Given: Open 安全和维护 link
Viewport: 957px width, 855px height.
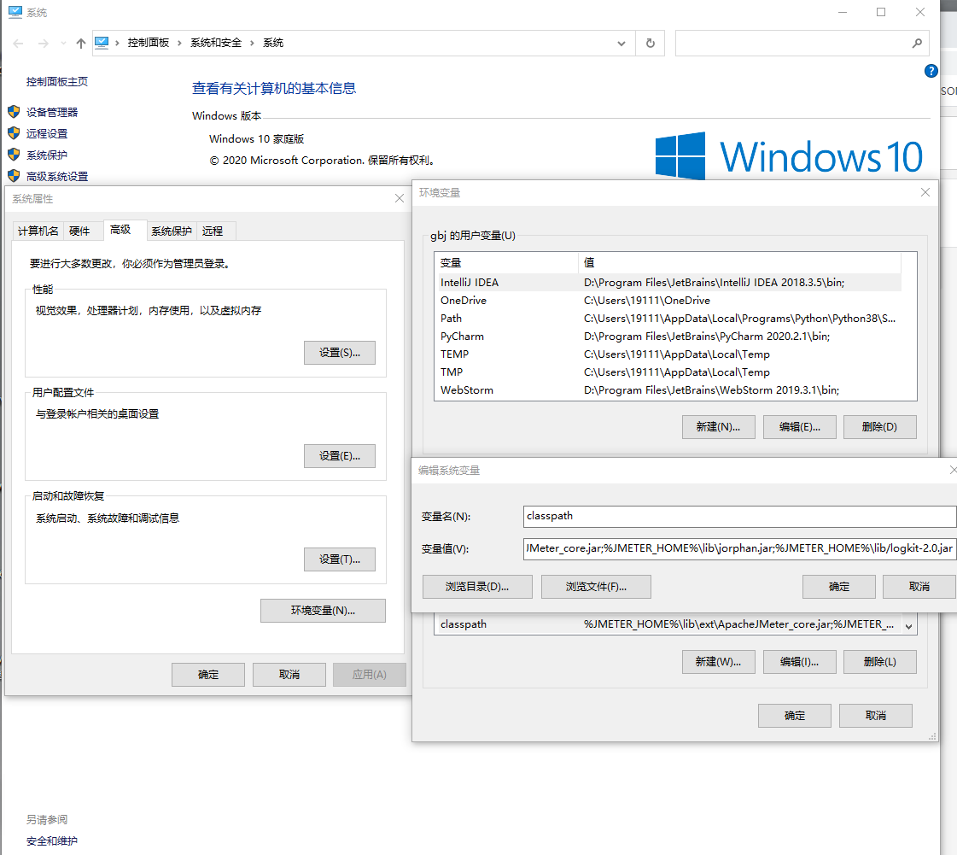Looking at the screenshot, I should click(x=52, y=841).
